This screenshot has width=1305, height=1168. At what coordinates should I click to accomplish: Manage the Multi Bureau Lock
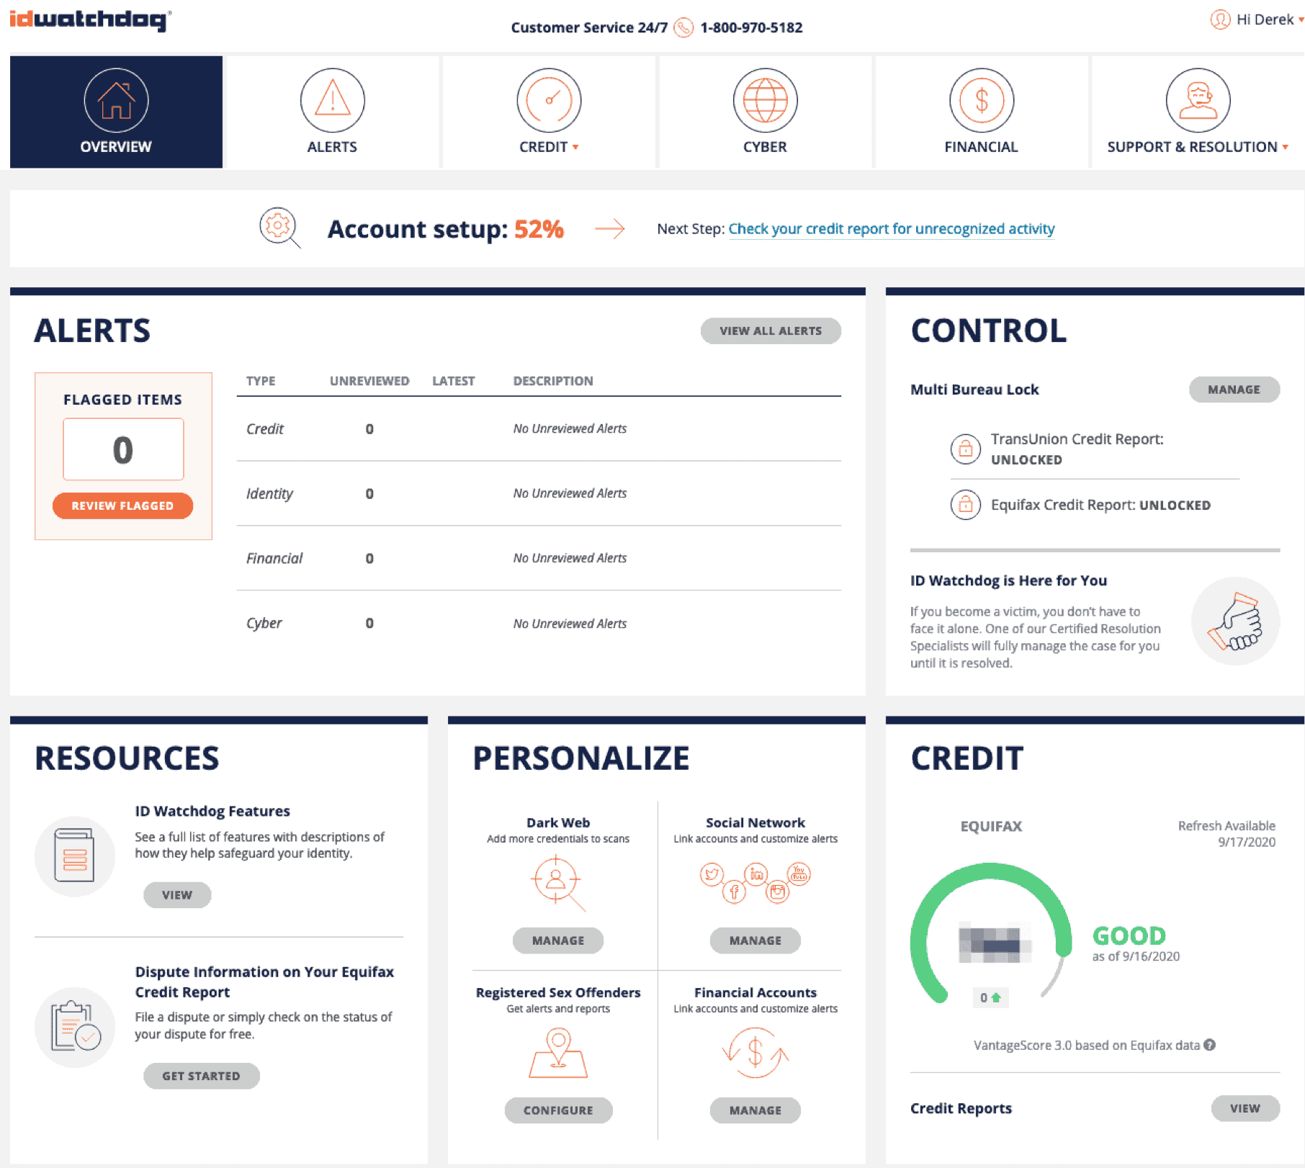click(1234, 390)
